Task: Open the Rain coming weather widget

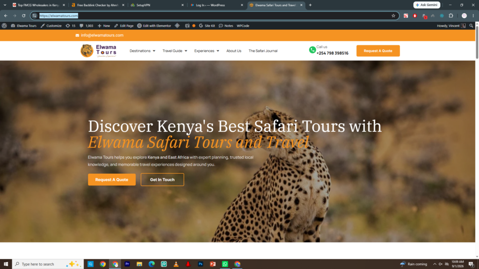Action: pyautogui.click(x=414, y=264)
